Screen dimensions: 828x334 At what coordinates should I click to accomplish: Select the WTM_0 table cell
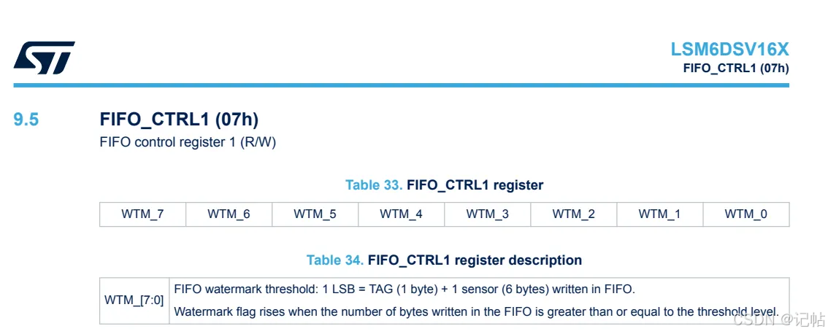click(745, 214)
